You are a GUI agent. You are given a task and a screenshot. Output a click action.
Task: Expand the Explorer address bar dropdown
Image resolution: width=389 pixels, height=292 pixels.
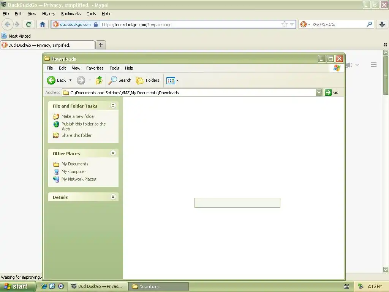[319, 93]
